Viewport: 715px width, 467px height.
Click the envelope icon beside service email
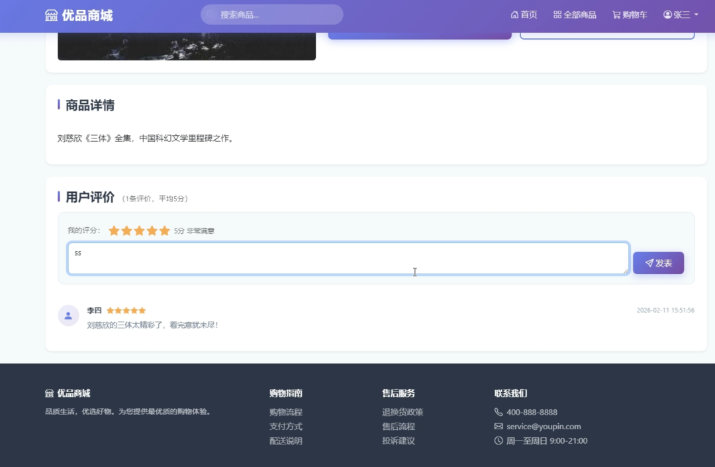pyautogui.click(x=499, y=427)
